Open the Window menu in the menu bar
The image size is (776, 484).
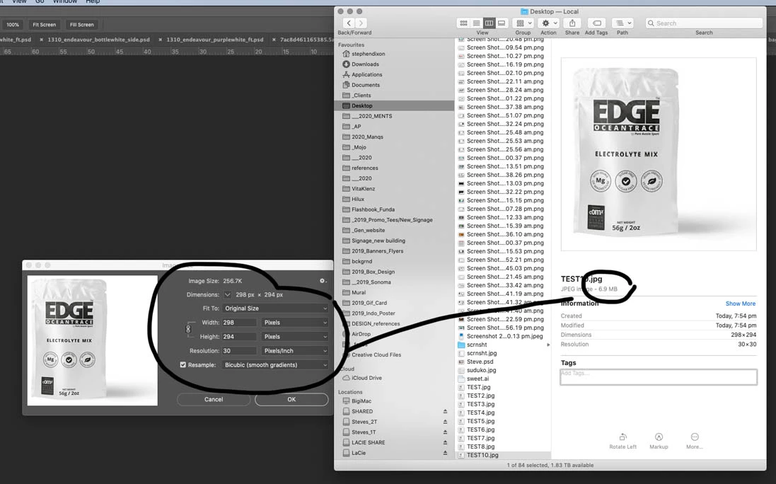65,2
